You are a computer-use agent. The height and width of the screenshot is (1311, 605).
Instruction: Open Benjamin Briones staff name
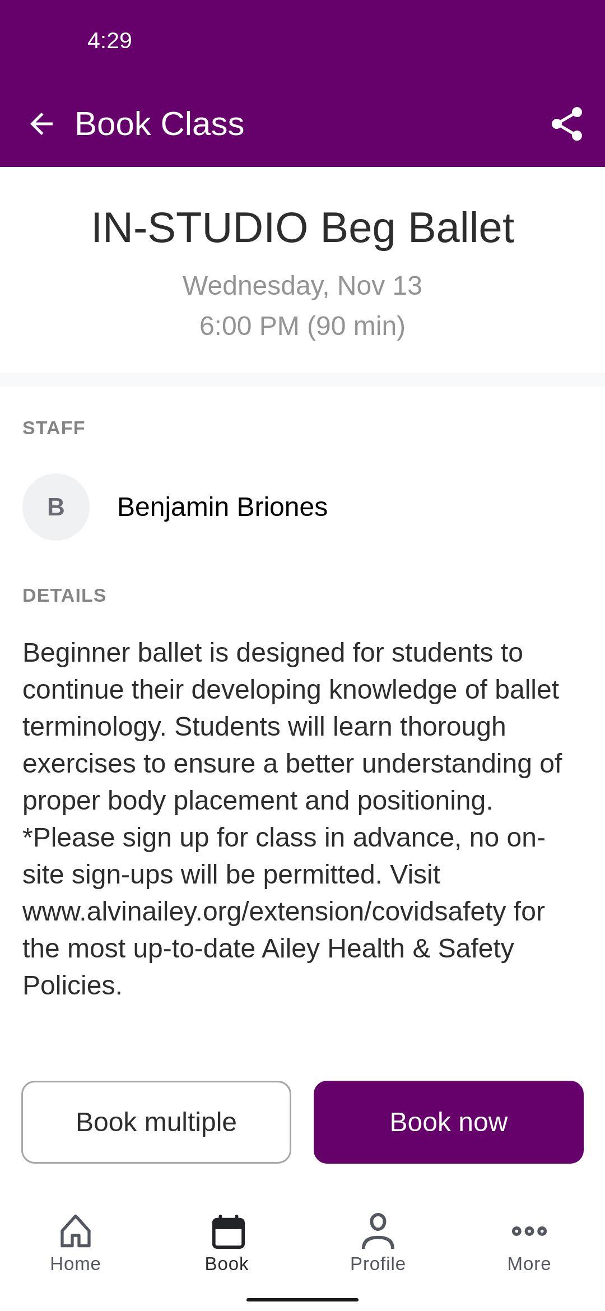(x=222, y=507)
